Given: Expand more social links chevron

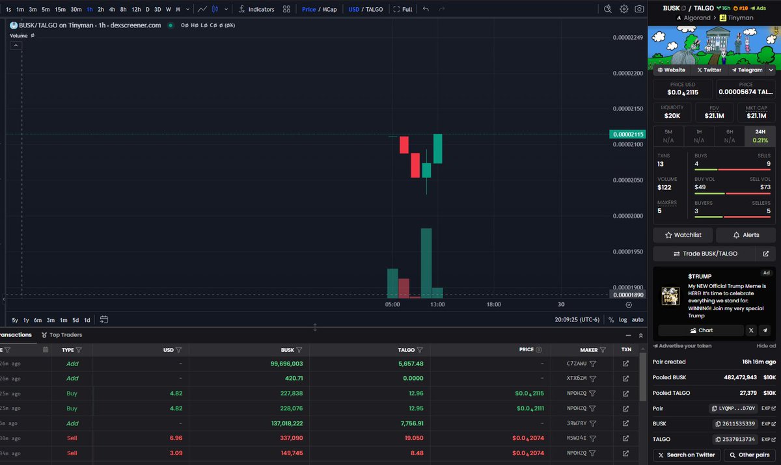Looking at the screenshot, I should click(772, 70).
